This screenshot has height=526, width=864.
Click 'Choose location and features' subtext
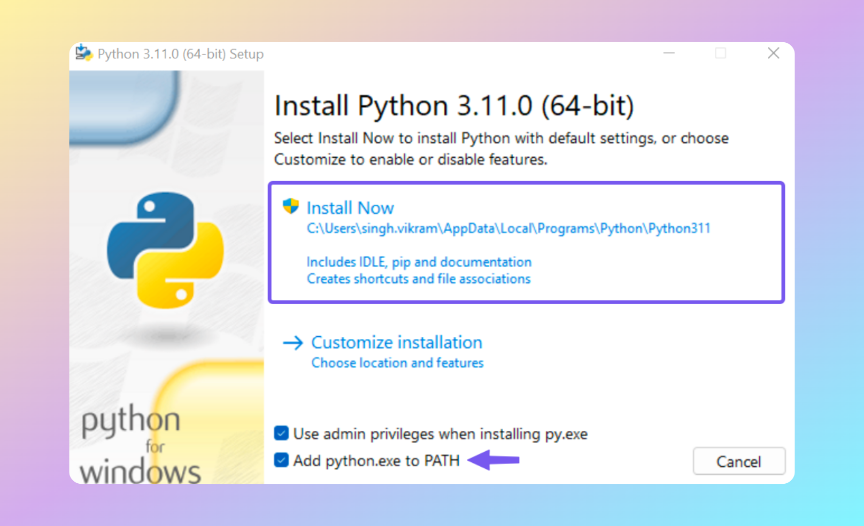[x=397, y=362]
